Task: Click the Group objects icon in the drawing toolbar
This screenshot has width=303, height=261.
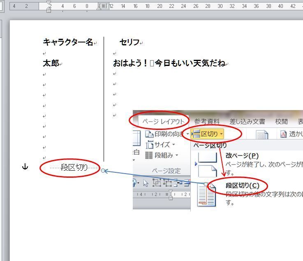Action: tap(157, 183)
